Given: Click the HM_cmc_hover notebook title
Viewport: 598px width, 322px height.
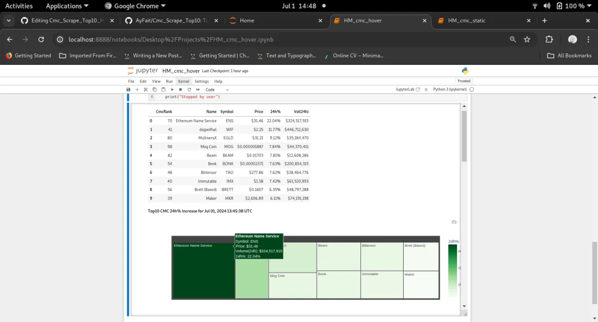Looking at the screenshot, I should click(181, 71).
